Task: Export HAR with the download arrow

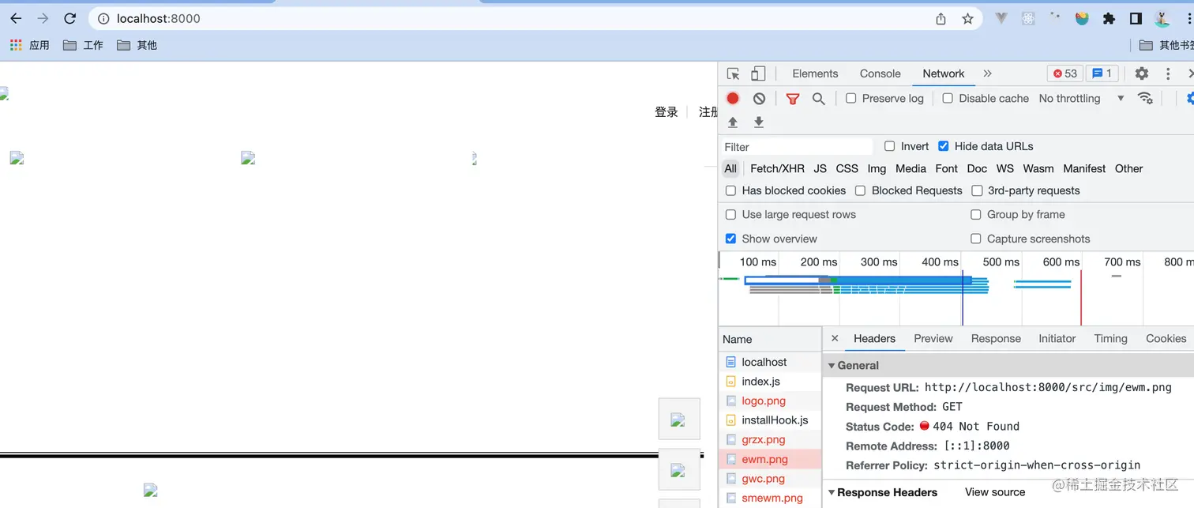Action: (759, 122)
